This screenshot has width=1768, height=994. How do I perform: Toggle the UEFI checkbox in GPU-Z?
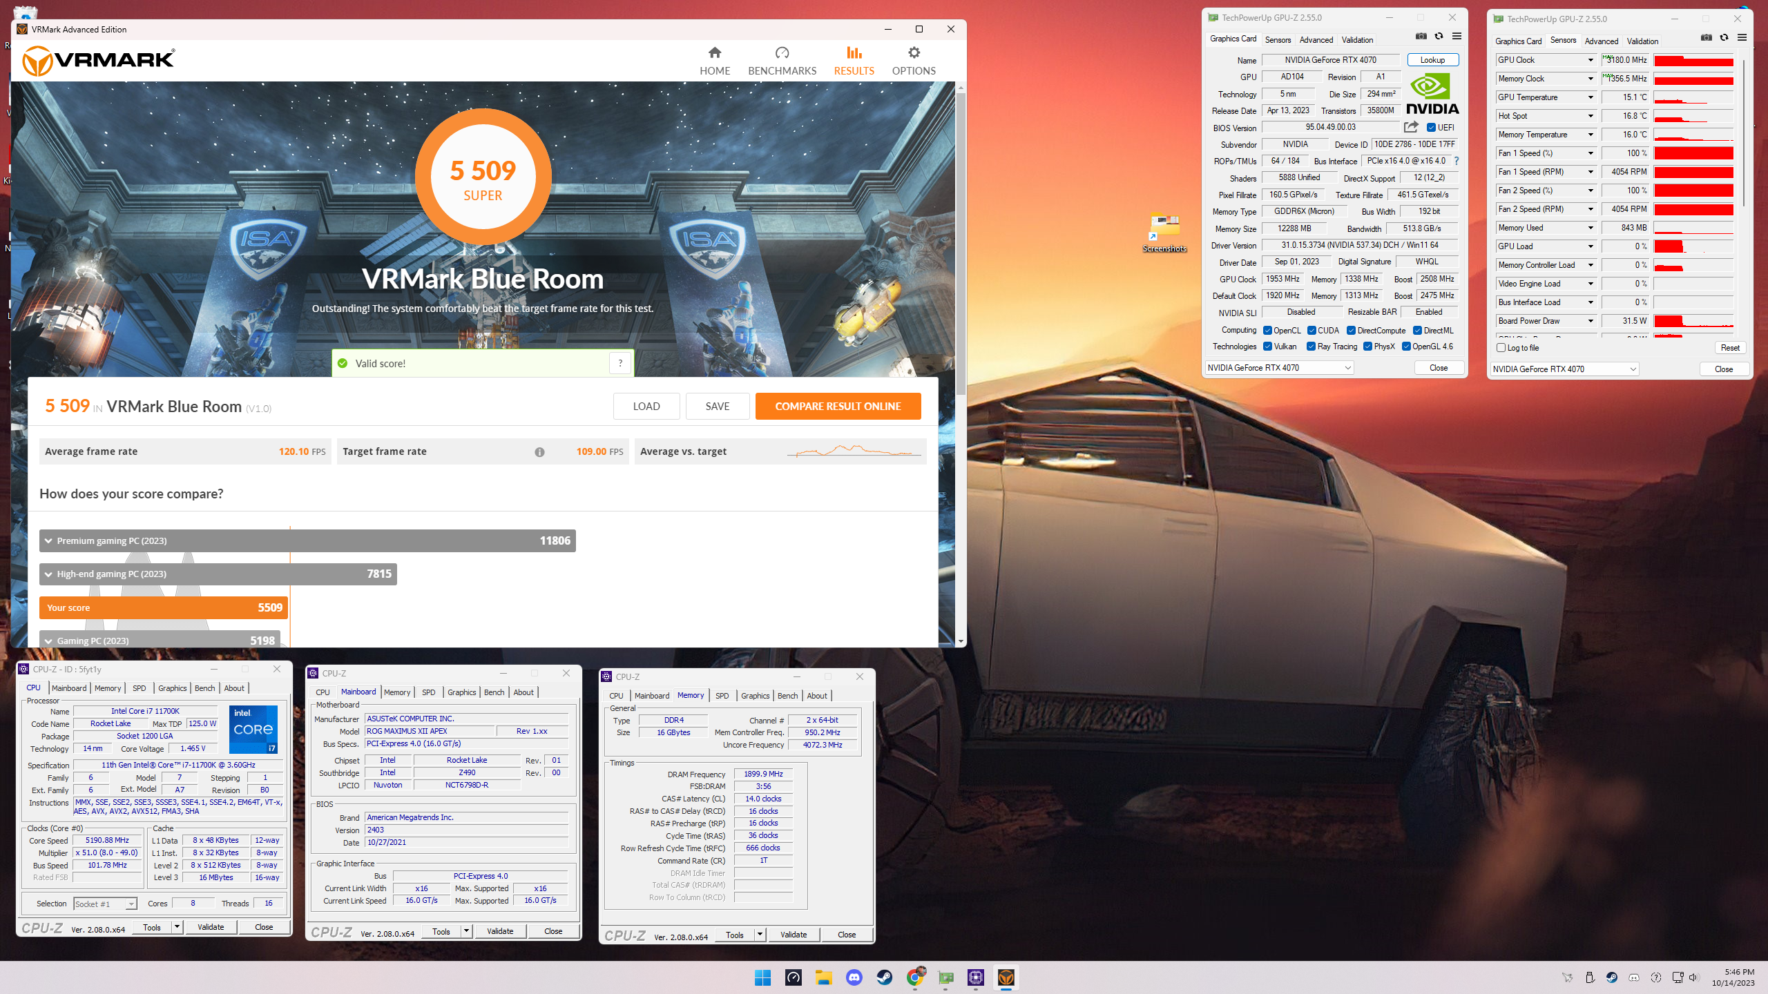click(x=1431, y=128)
